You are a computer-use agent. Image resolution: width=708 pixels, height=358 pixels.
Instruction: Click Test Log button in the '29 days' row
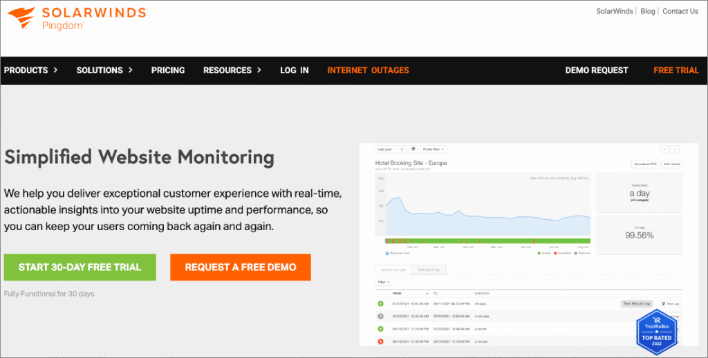(670, 304)
